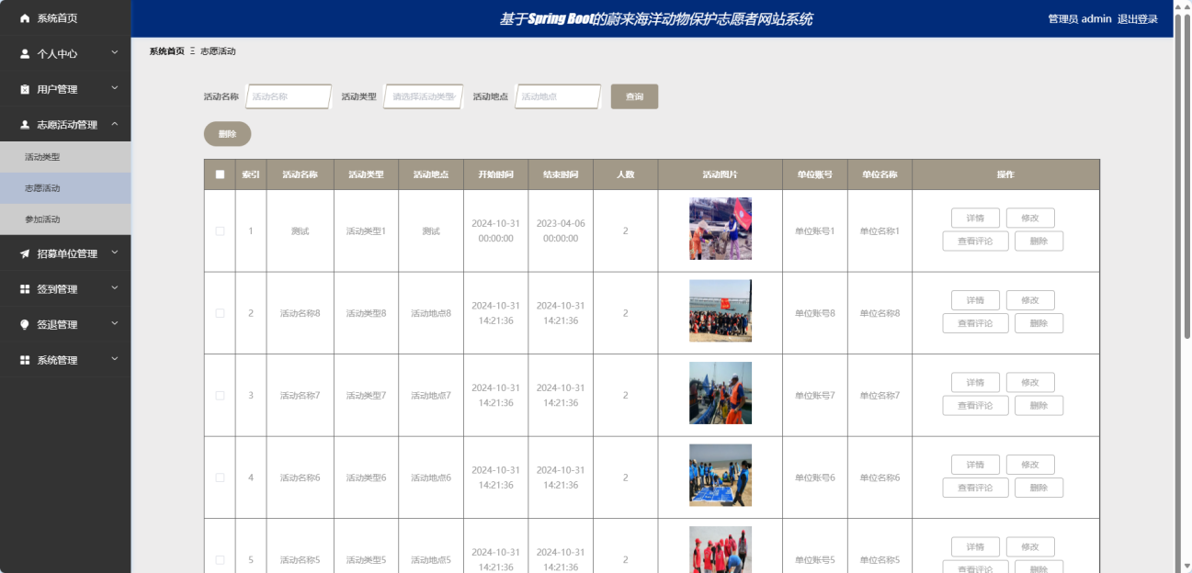Open activity image thumbnail for 测试 row
Screen dimensions: 1192x573
pos(721,229)
